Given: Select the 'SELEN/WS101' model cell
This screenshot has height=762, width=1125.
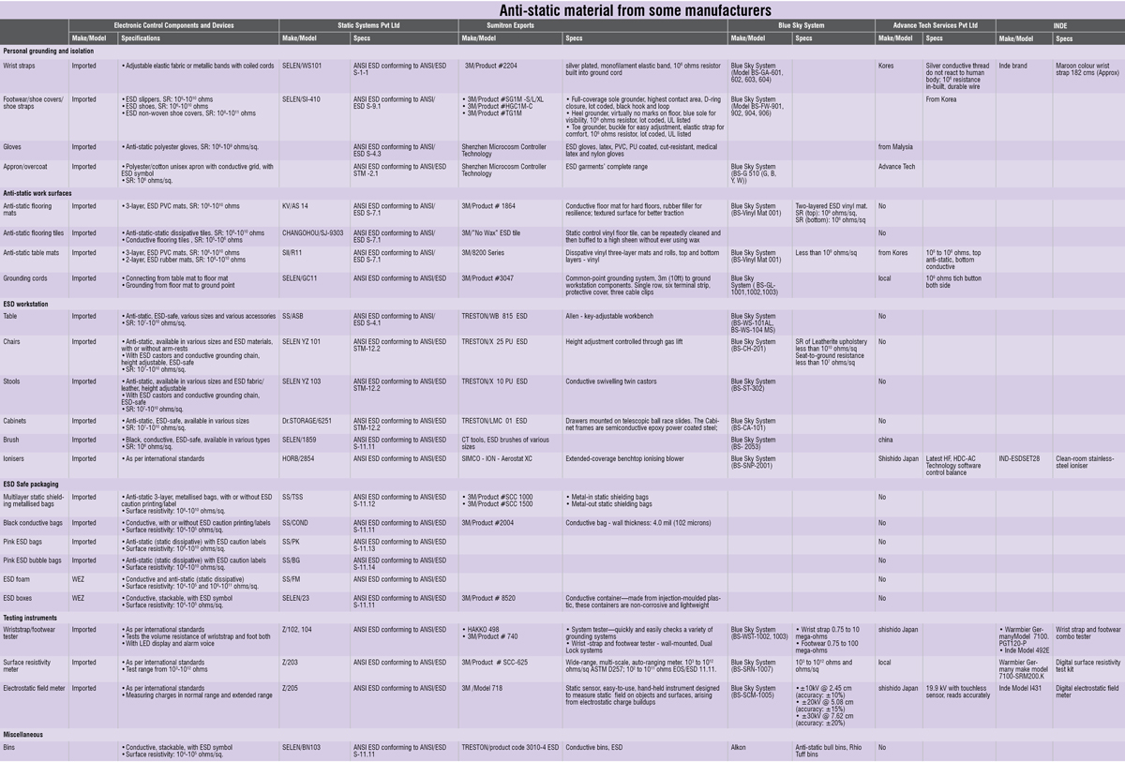Looking at the screenshot, I should [302, 67].
